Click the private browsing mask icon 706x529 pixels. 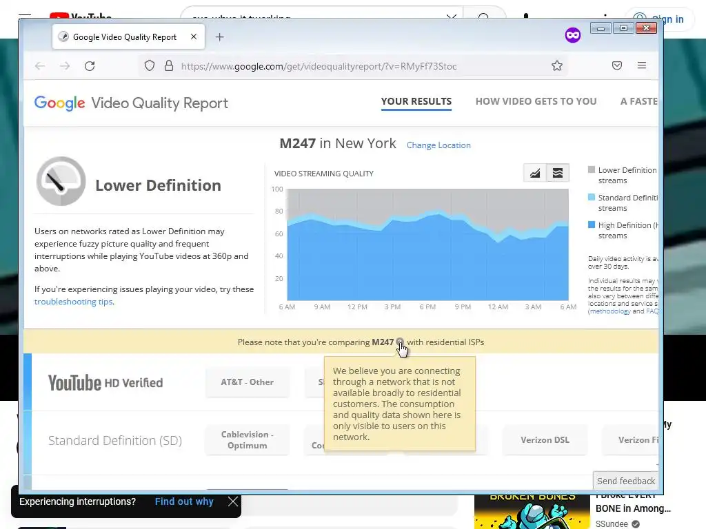click(x=573, y=35)
